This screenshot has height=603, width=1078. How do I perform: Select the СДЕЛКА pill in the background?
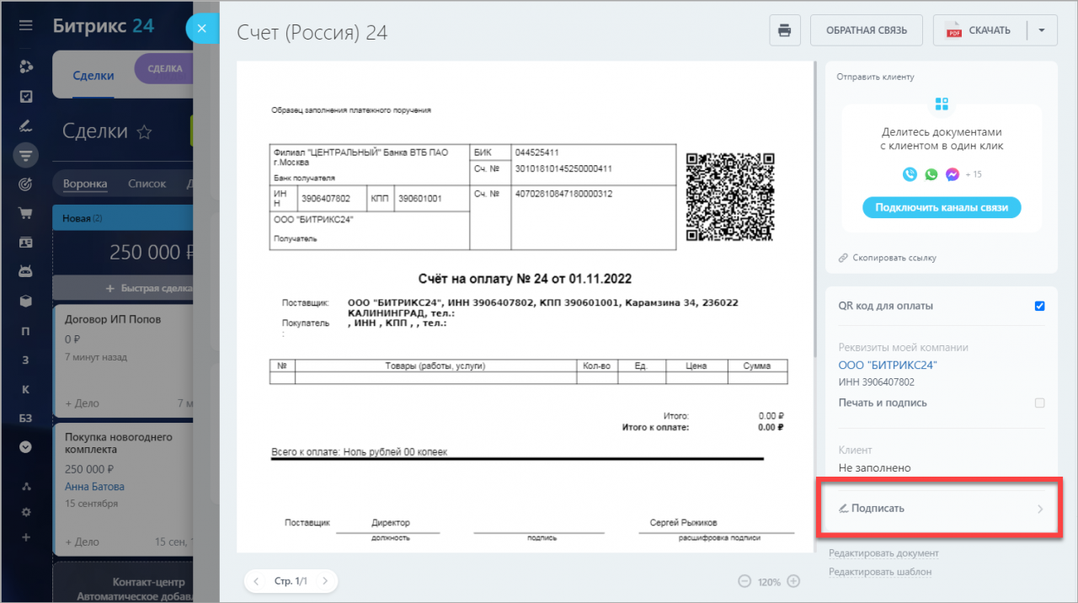coord(165,69)
